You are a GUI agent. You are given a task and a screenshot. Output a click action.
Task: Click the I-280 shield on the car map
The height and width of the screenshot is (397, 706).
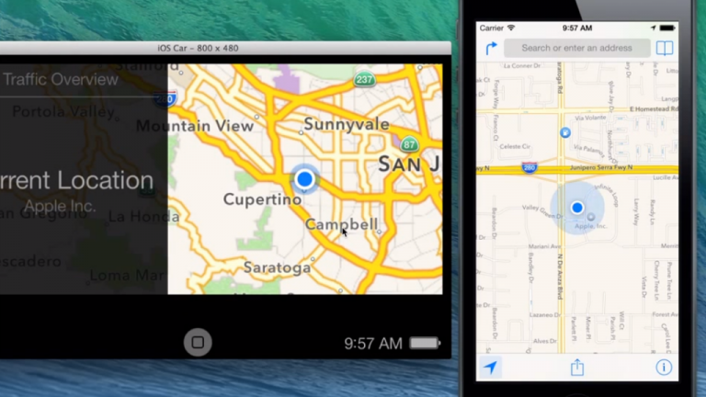coord(165,98)
